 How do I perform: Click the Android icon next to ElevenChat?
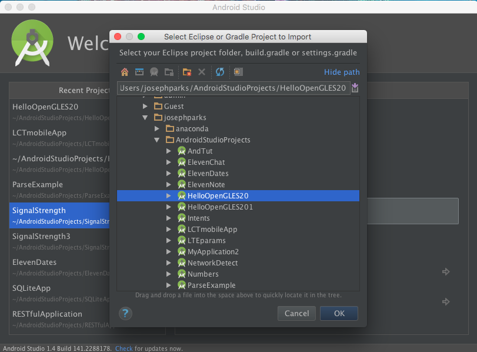point(182,162)
